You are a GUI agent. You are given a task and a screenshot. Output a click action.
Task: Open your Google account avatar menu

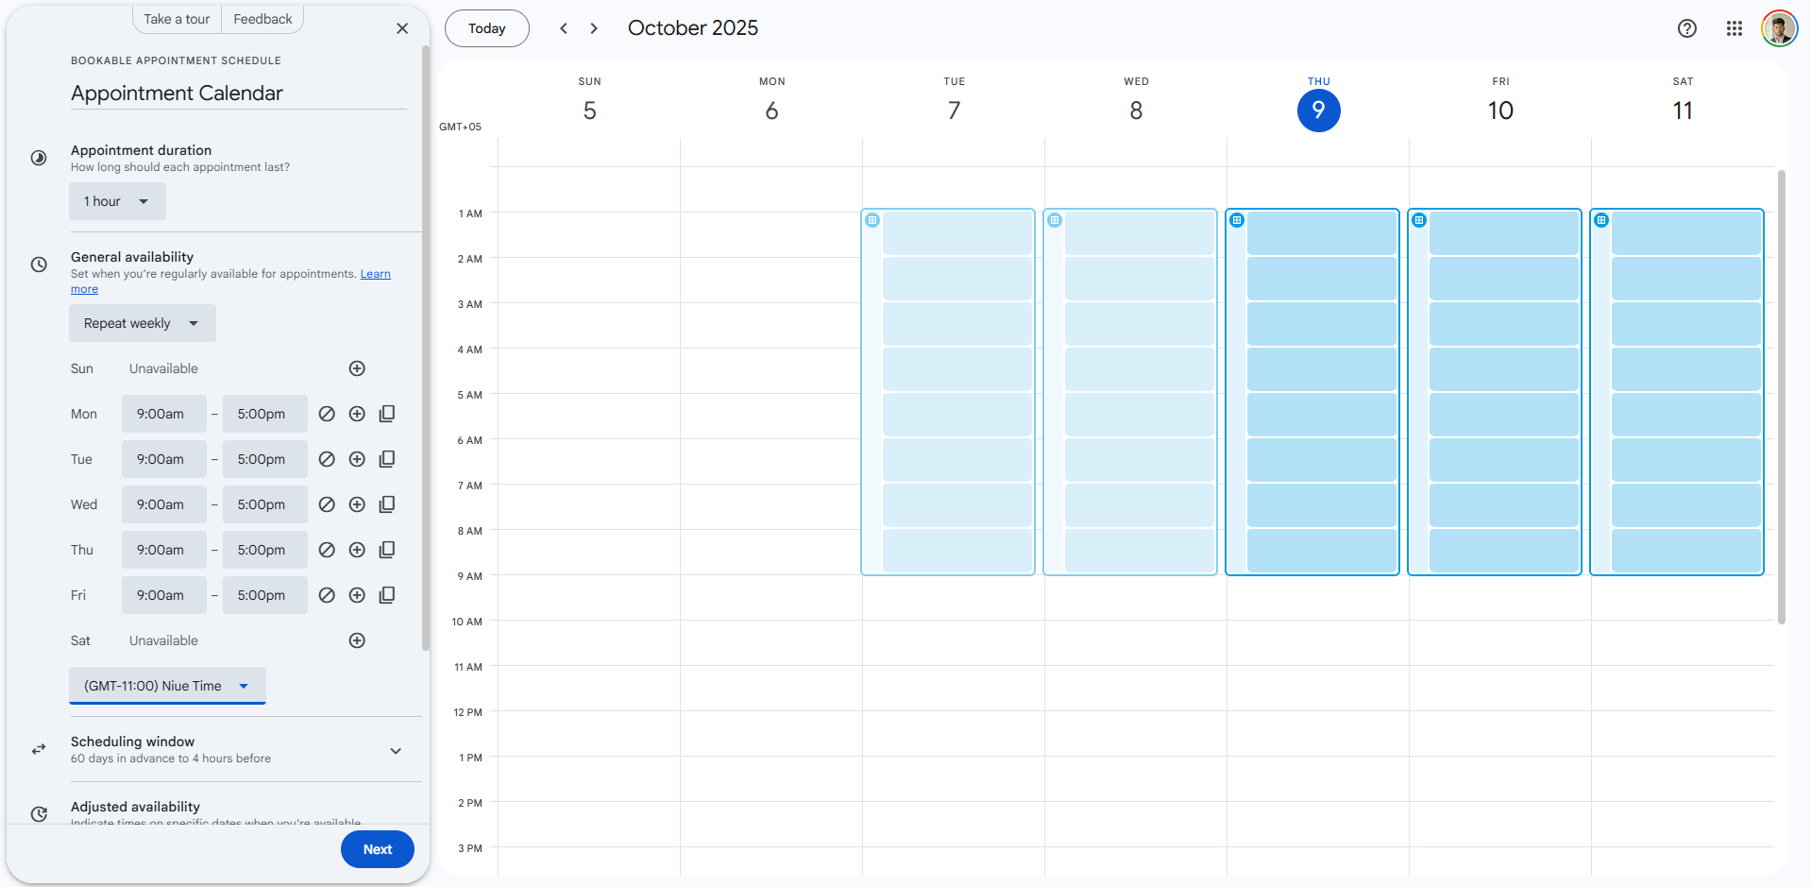pos(1779,28)
